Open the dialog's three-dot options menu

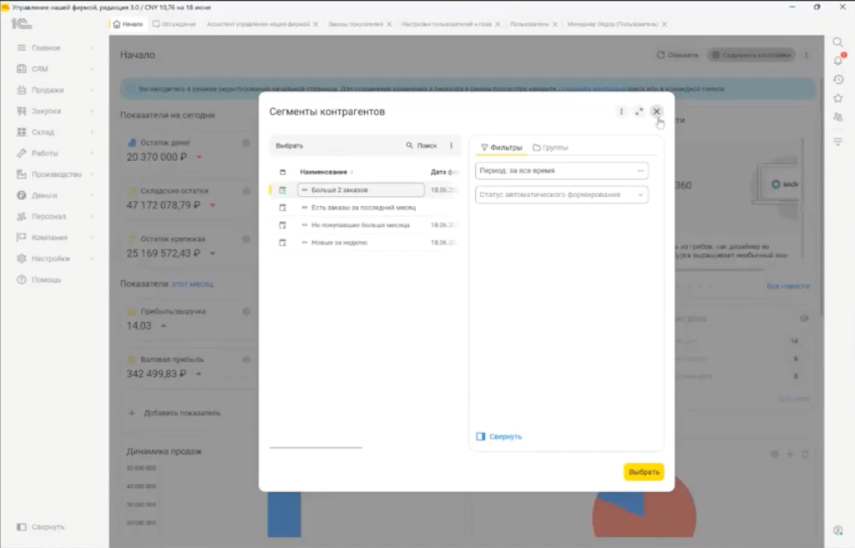click(x=621, y=111)
